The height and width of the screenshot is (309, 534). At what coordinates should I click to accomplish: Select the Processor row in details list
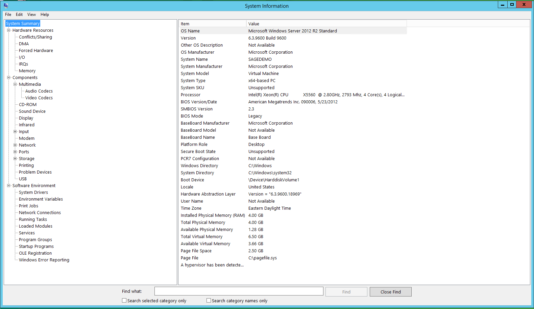point(191,95)
